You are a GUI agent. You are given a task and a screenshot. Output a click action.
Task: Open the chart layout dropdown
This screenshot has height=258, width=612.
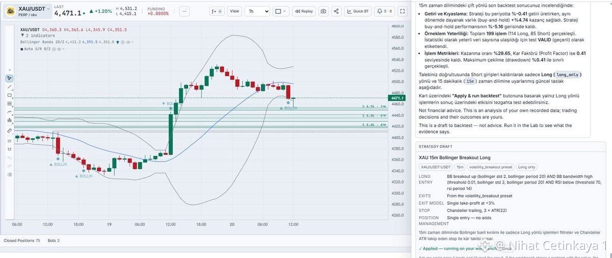click(x=281, y=11)
